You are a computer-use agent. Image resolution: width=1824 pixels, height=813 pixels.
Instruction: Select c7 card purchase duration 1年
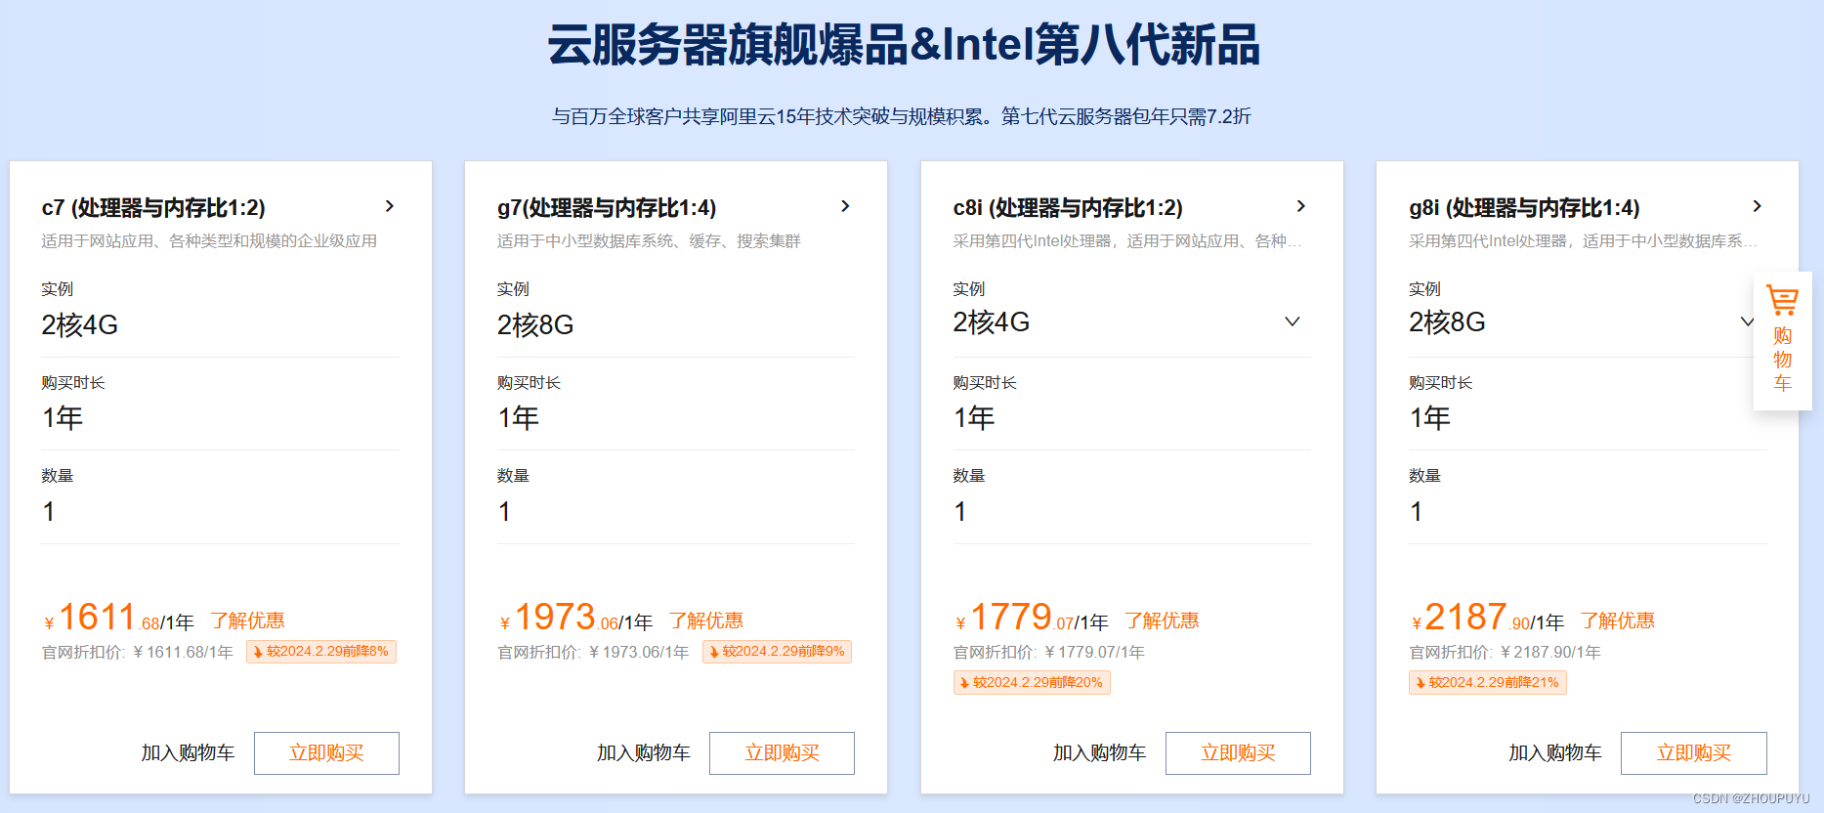(x=63, y=418)
